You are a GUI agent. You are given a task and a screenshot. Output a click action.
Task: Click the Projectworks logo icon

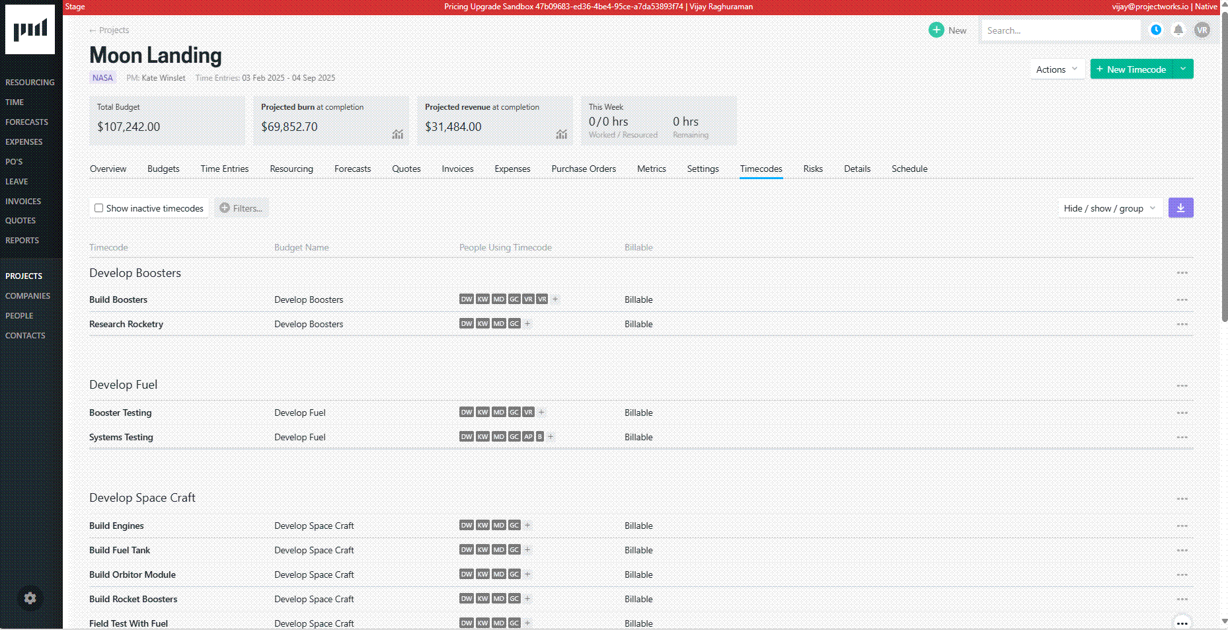click(x=30, y=30)
